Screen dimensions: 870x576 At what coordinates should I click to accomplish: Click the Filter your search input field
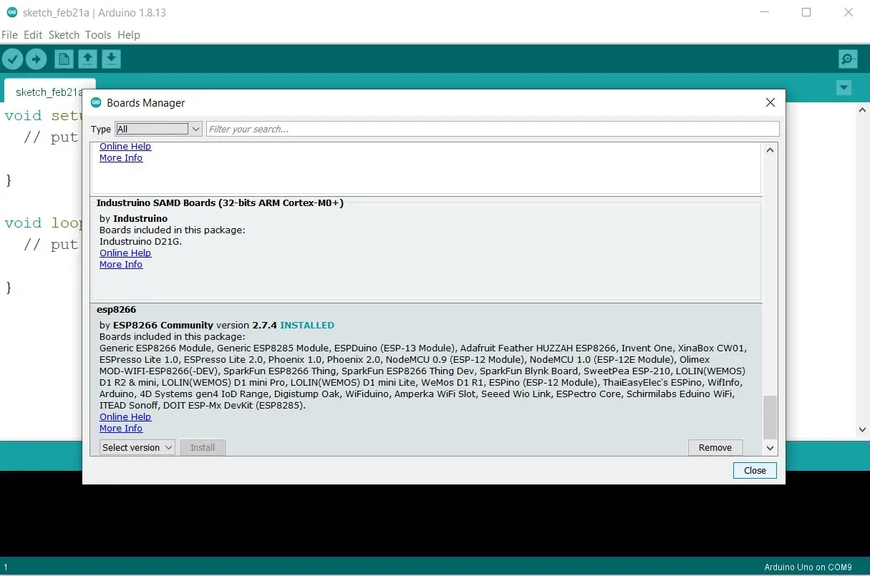click(x=493, y=129)
